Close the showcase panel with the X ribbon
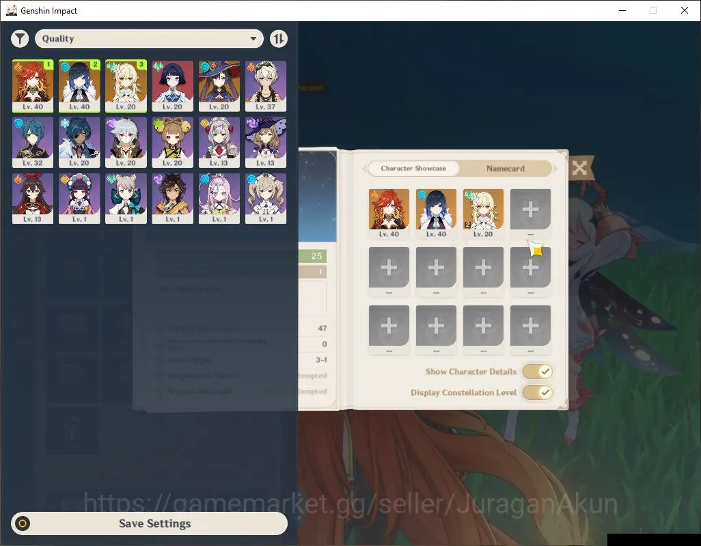701x546 pixels. tap(580, 168)
